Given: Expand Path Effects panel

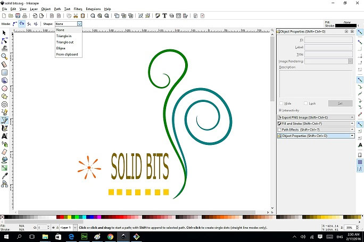Looking at the screenshot, I should pos(316,129).
